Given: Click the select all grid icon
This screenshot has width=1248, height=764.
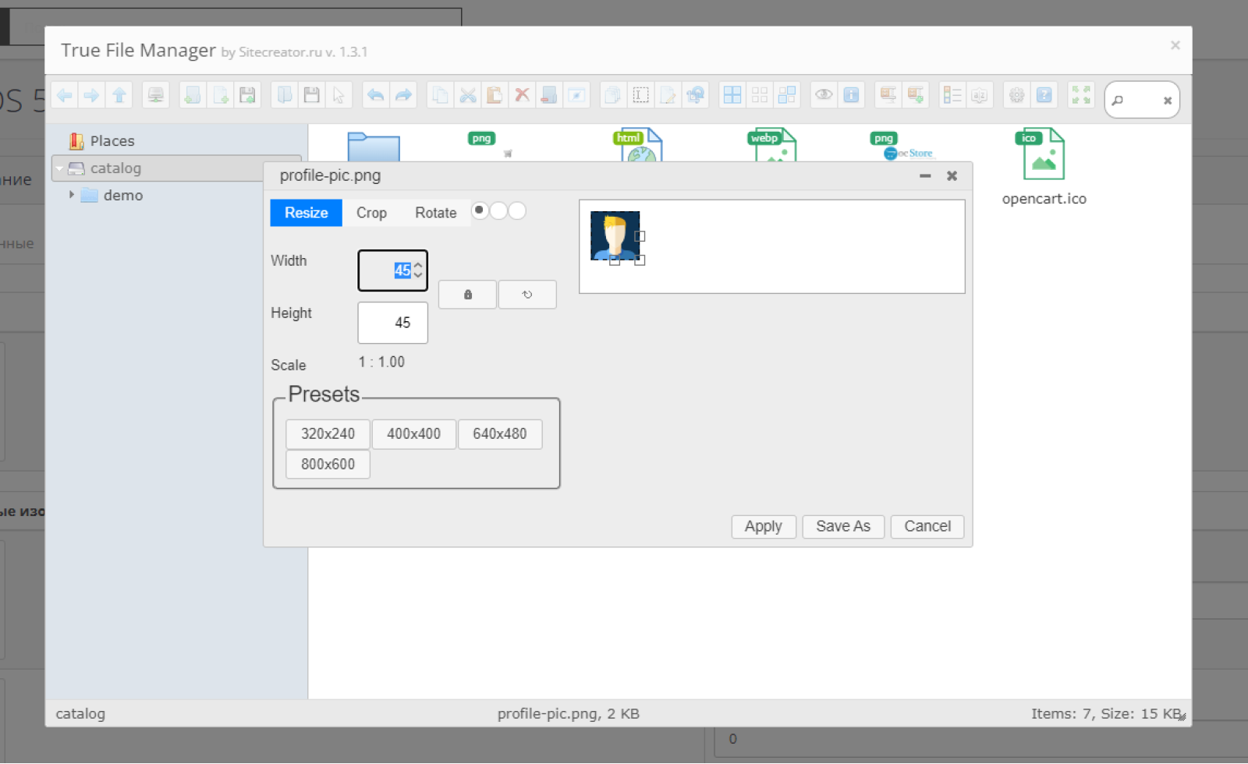Looking at the screenshot, I should [x=732, y=95].
